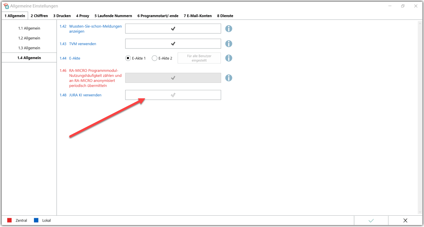This screenshot has height=227, width=424.
Task: Cancel dialog with bottom X button
Action: pos(405,220)
